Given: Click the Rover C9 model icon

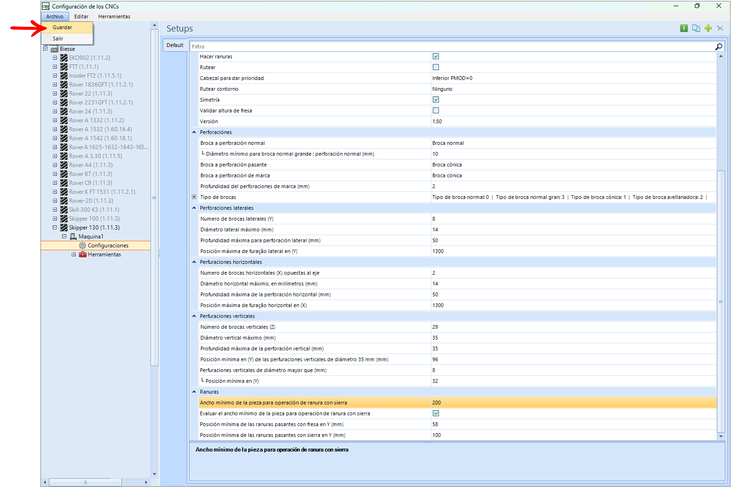Looking at the screenshot, I should [64, 183].
